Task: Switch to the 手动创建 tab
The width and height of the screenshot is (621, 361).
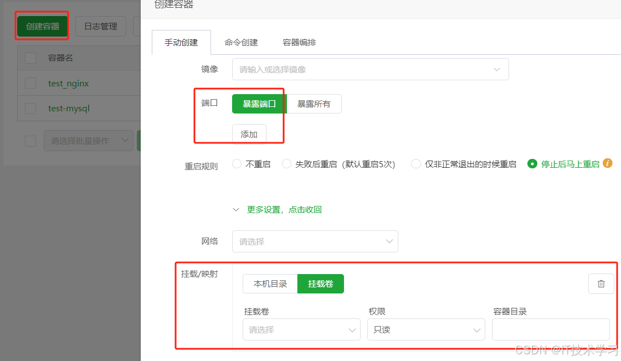Action: [181, 42]
